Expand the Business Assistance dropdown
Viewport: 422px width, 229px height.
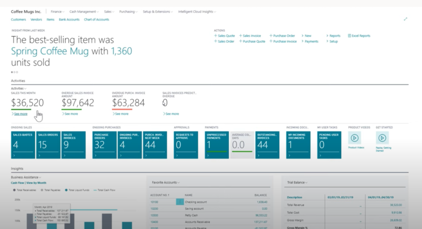[x=26, y=177]
